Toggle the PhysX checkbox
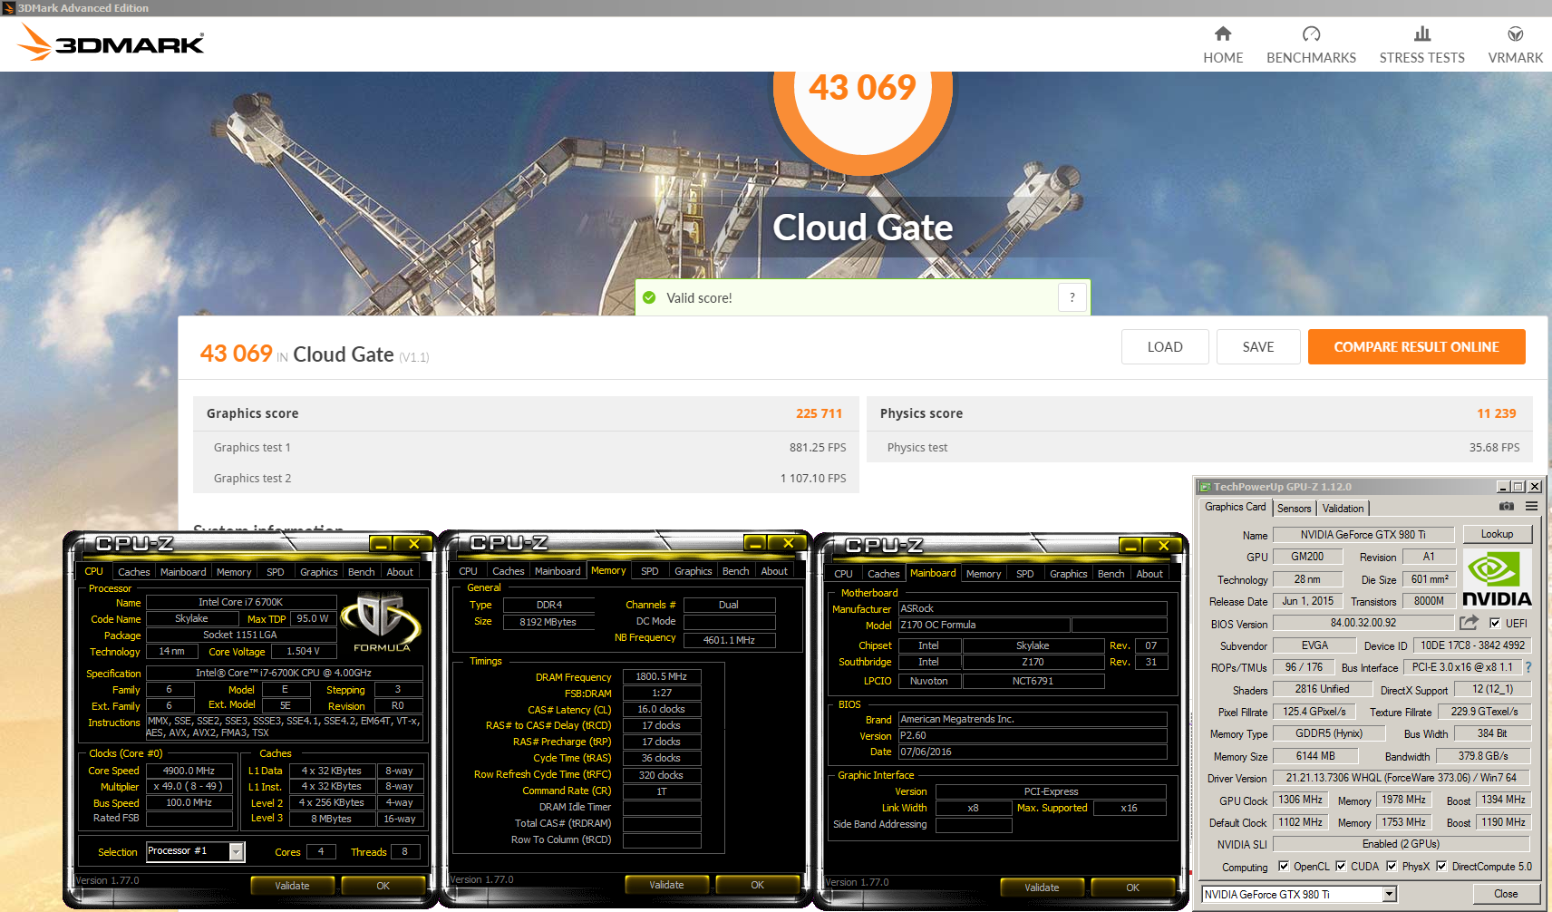1552x912 pixels. 1392,866
